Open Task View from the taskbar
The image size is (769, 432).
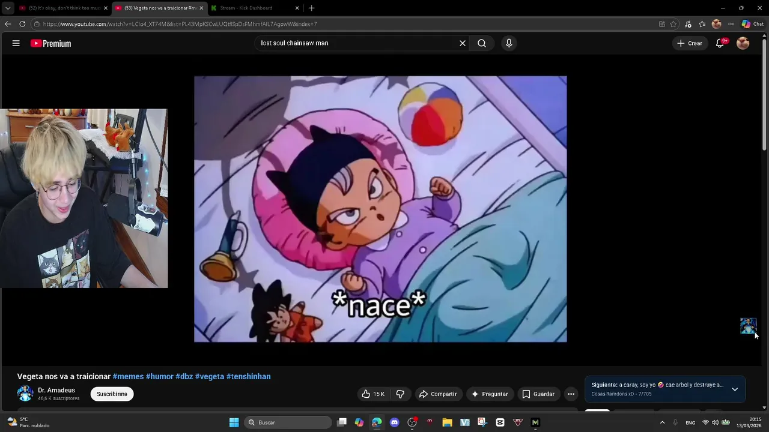pos(342,422)
